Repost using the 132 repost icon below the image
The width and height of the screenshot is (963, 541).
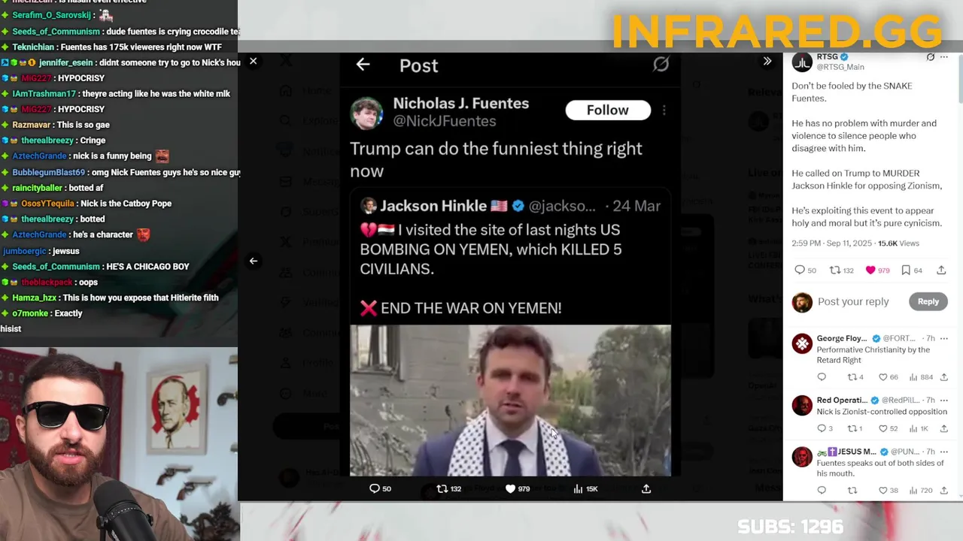point(449,488)
